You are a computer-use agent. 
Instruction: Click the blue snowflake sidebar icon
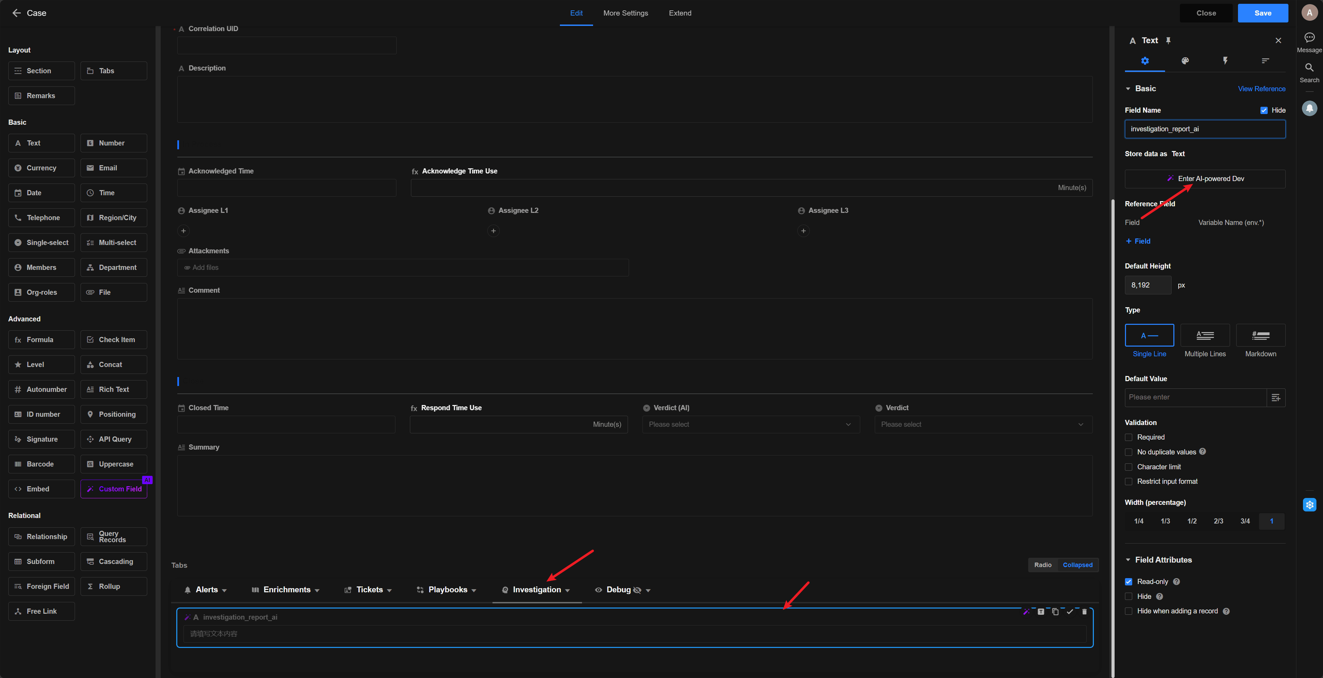pyautogui.click(x=1309, y=505)
